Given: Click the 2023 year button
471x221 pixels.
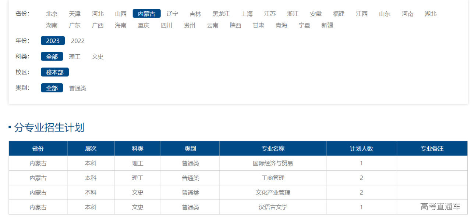Looking at the screenshot, I should pyautogui.click(x=53, y=41).
